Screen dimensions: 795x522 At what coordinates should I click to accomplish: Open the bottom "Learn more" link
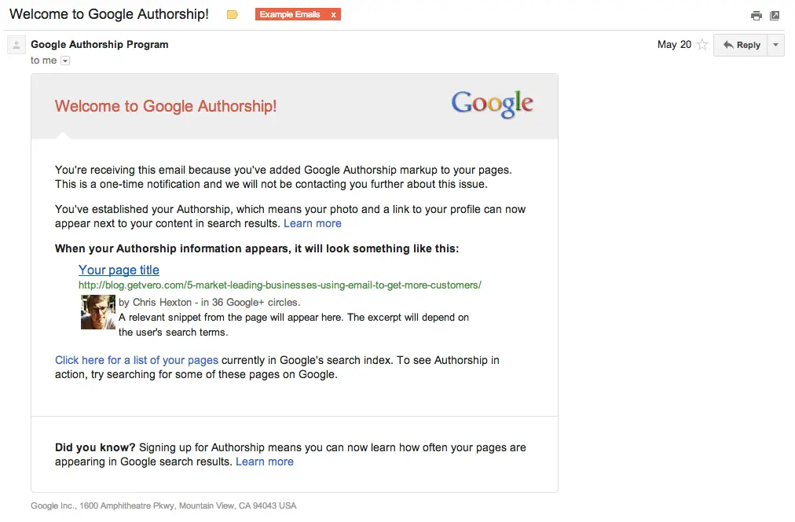tap(265, 461)
